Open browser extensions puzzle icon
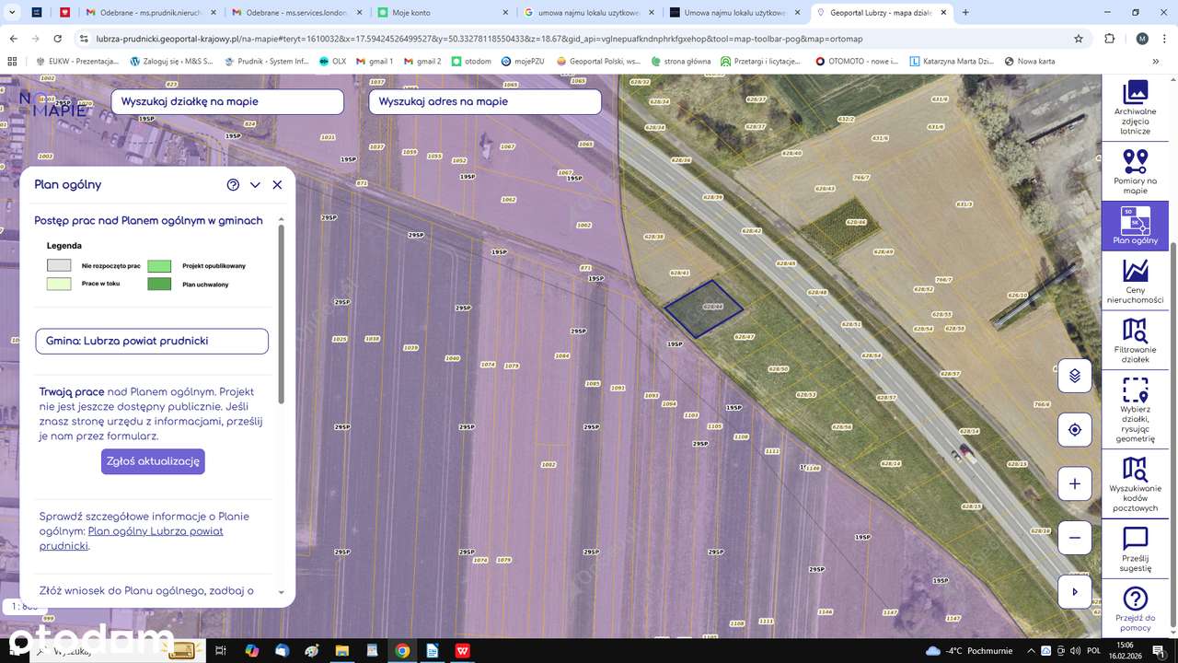This screenshot has height=663, width=1178. pyautogui.click(x=1110, y=39)
